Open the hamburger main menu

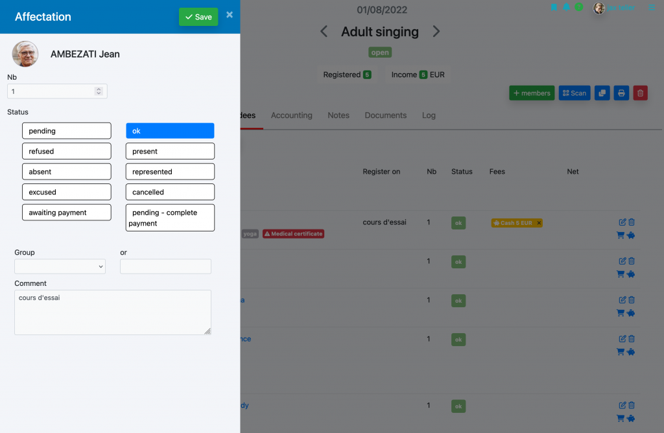click(652, 8)
